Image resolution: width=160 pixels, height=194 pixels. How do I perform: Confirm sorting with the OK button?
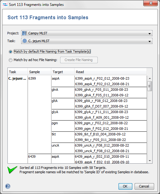(x=125, y=186)
